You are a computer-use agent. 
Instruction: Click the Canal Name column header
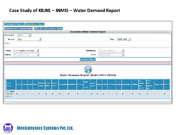(11, 84)
